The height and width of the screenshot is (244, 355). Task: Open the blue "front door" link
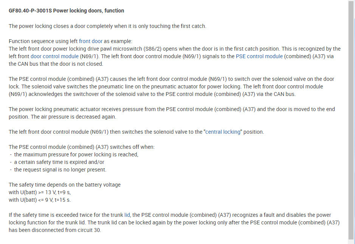[x=91, y=41]
